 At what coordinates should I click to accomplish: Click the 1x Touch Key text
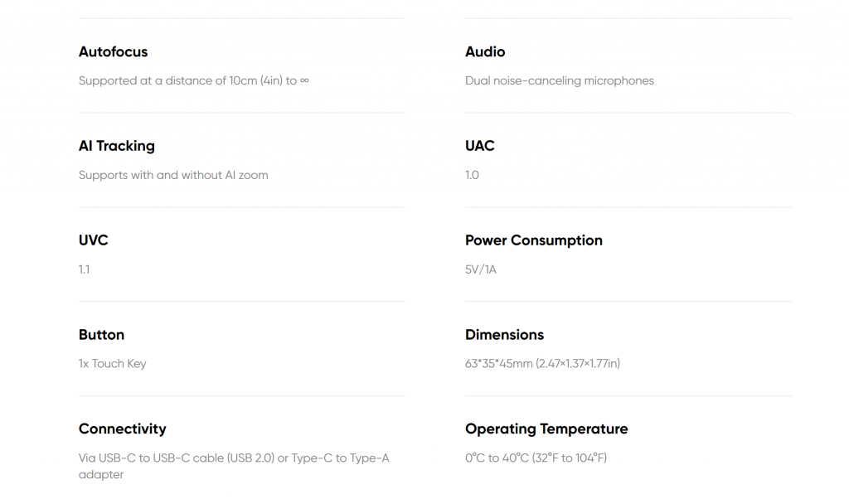[113, 363]
